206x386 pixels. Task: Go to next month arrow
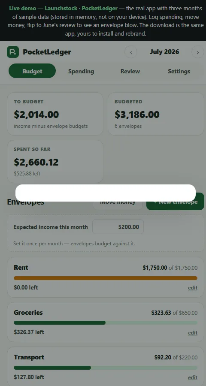click(197, 52)
